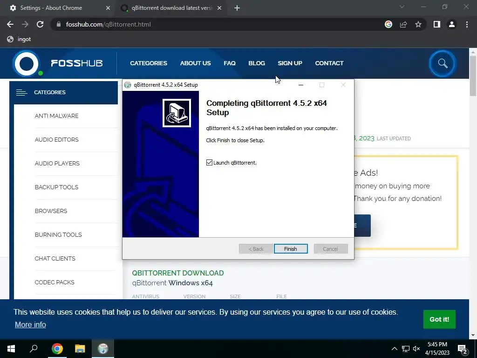
Task: Select BROWSERS category
Action: (x=51, y=211)
